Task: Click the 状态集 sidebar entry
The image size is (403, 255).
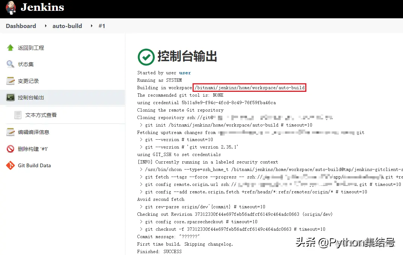Action: (25, 64)
